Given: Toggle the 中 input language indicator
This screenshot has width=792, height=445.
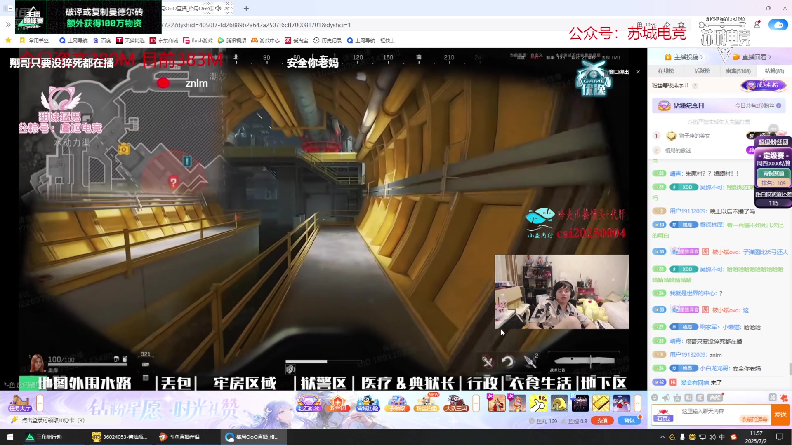Looking at the screenshot, I should pos(722,437).
